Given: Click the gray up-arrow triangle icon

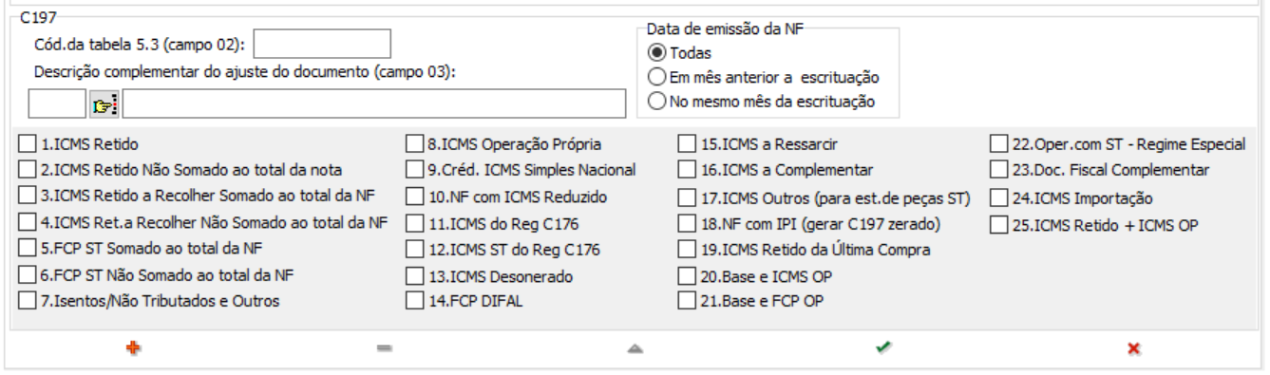Looking at the screenshot, I should [635, 348].
